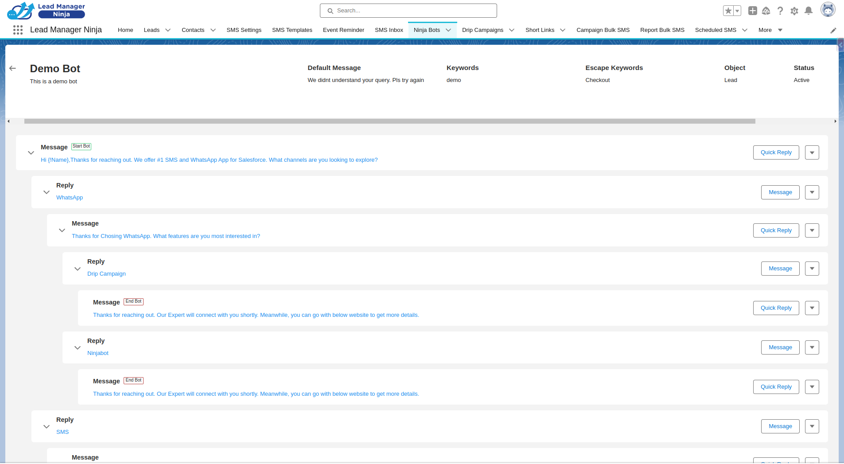Image resolution: width=844 pixels, height=464 pixels.
Task: Open actions dropdown for Chosing WhatsApp message
Action: click(x=812, y=230)
